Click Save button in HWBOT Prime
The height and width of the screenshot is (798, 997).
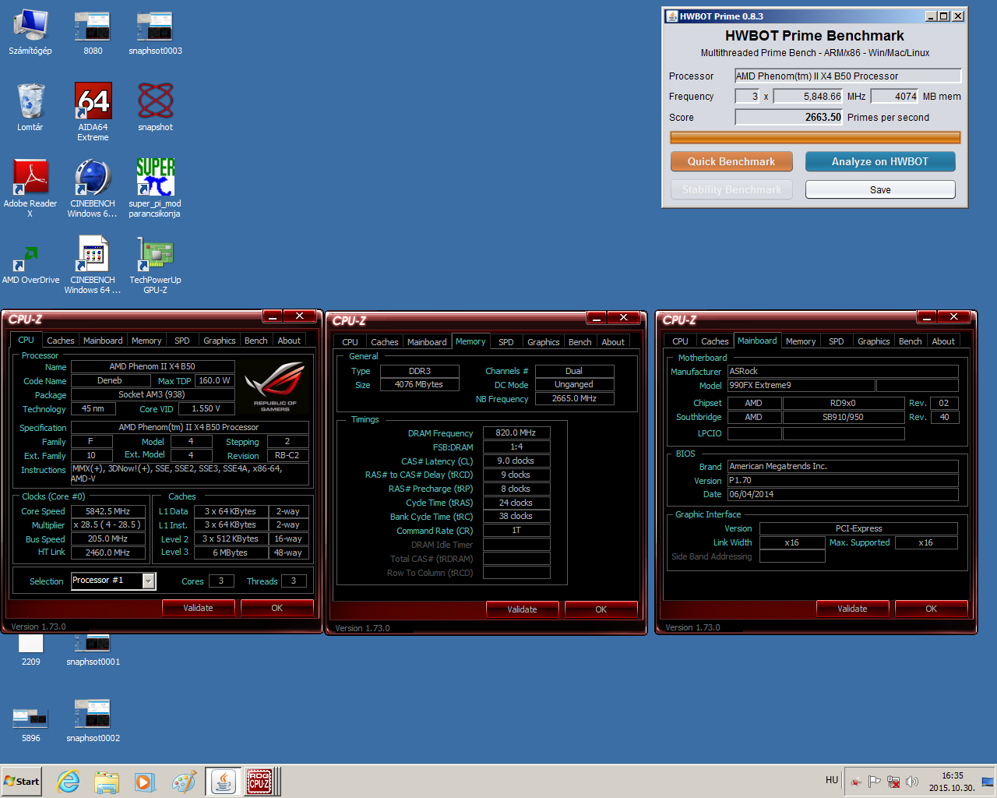point(880,189)
